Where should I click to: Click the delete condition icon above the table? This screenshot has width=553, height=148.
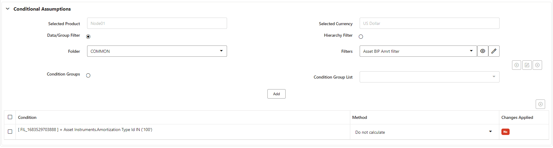pos(540,104)
